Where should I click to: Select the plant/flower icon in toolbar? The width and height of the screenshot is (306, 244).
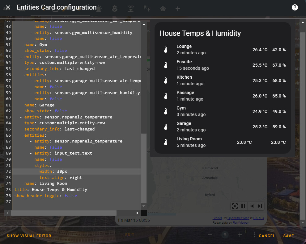pyautogui.click(x=115, y=9)
